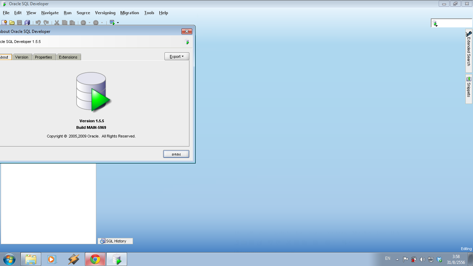The width and height of the screenshot is (473, 266).
Task: Click the volume speaker tray icon
Action: [x=422, y=259]
